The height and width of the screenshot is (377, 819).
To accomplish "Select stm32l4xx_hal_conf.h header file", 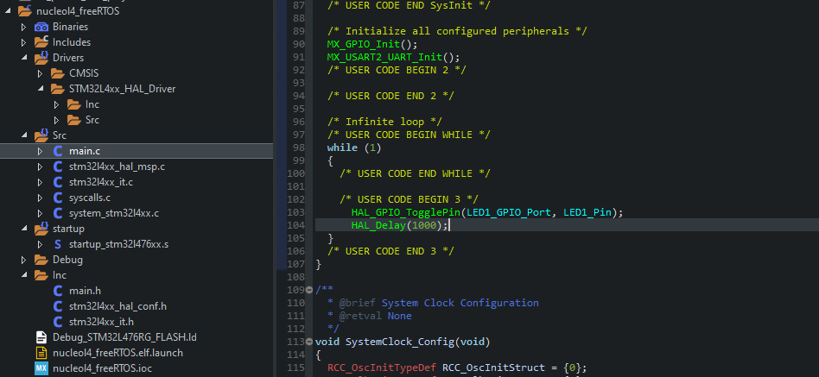I will [117, 306].
